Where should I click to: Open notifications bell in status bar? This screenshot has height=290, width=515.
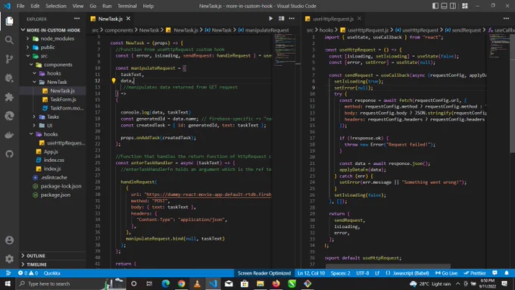(507, 273)
